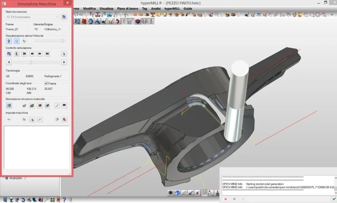Viewport: 337px width, 203px height.
Task: Open the Modifica menu
Action: (x=89, y=9)
